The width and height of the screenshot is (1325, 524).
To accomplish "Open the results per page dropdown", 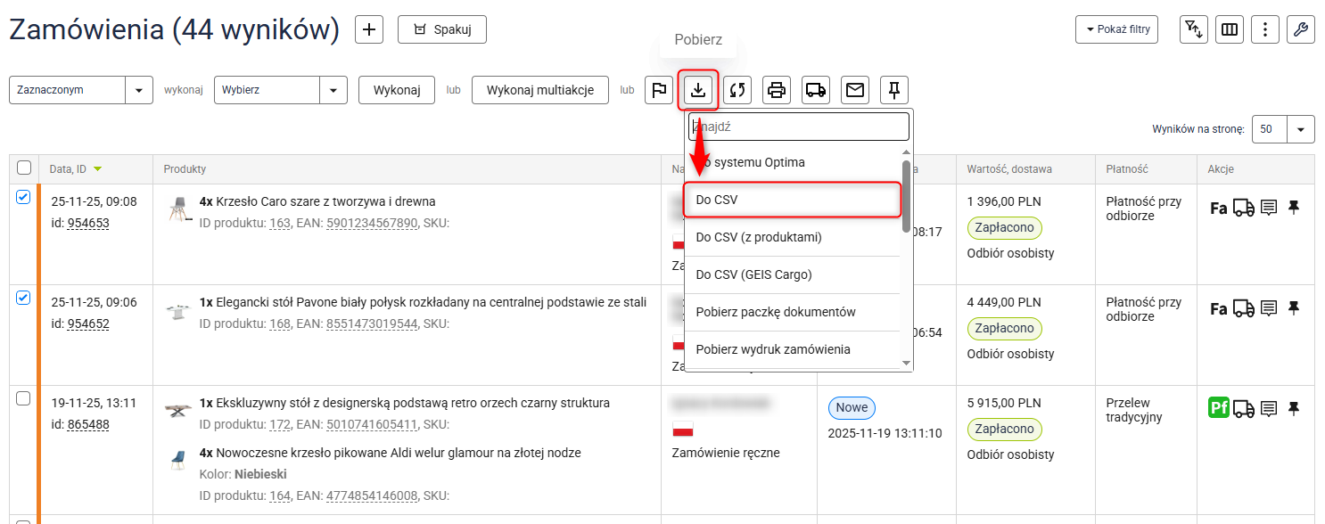I will coord(1301,129).
